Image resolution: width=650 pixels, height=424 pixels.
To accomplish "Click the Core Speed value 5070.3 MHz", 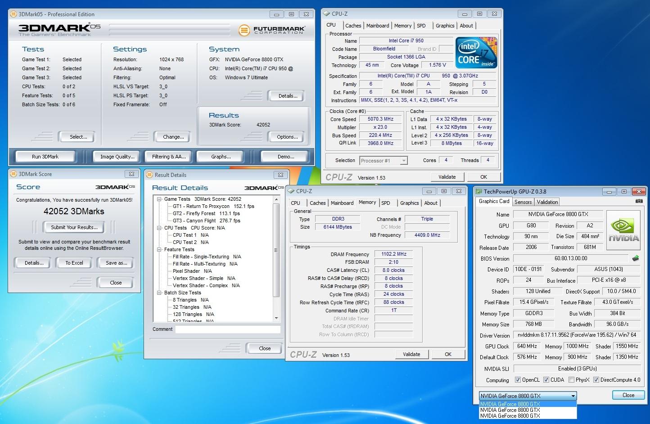I will (x=380, y=119).
